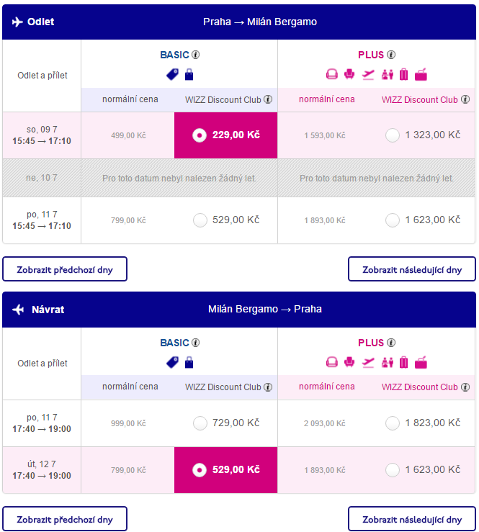
Task: Click priority boarding plane icon in Návrat PLUS
Action: 368,362
